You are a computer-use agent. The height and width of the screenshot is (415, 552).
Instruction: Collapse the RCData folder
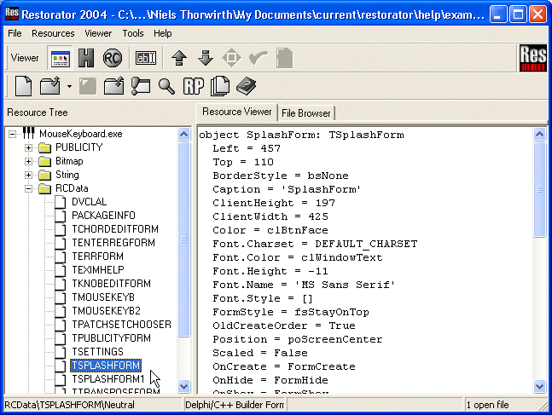(28, 189)
